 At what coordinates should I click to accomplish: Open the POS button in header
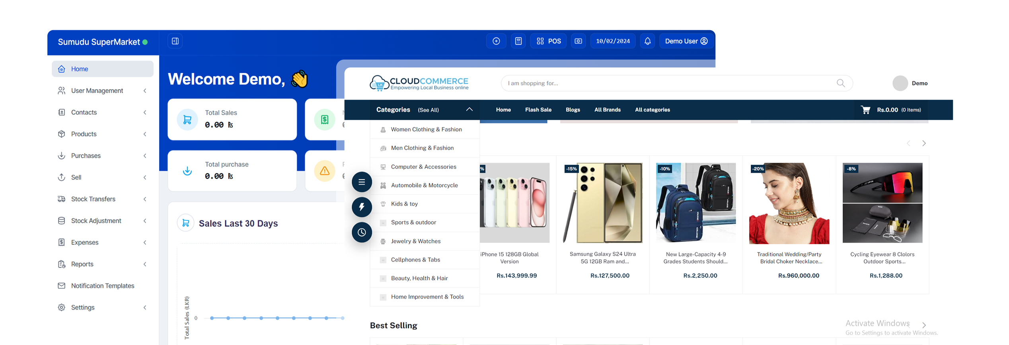[549, 41]
